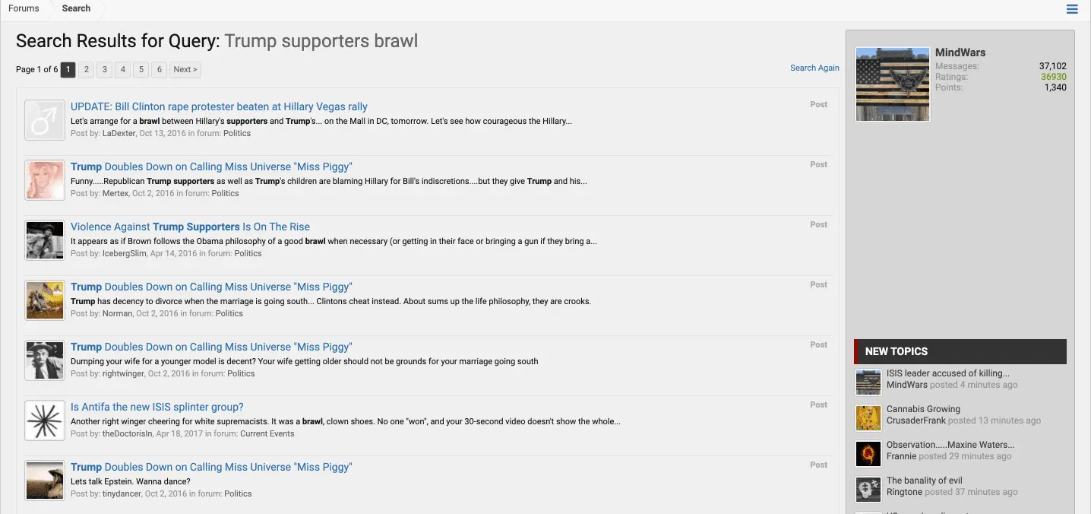Open MindWars flag profile picture in sidebar
This screenshot has width=1091, height=514.
click(892, 84)
